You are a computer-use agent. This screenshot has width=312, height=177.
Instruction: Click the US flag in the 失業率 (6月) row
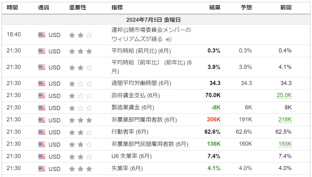tap(42, 169)
